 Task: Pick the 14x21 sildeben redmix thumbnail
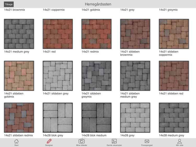(19, 118)
